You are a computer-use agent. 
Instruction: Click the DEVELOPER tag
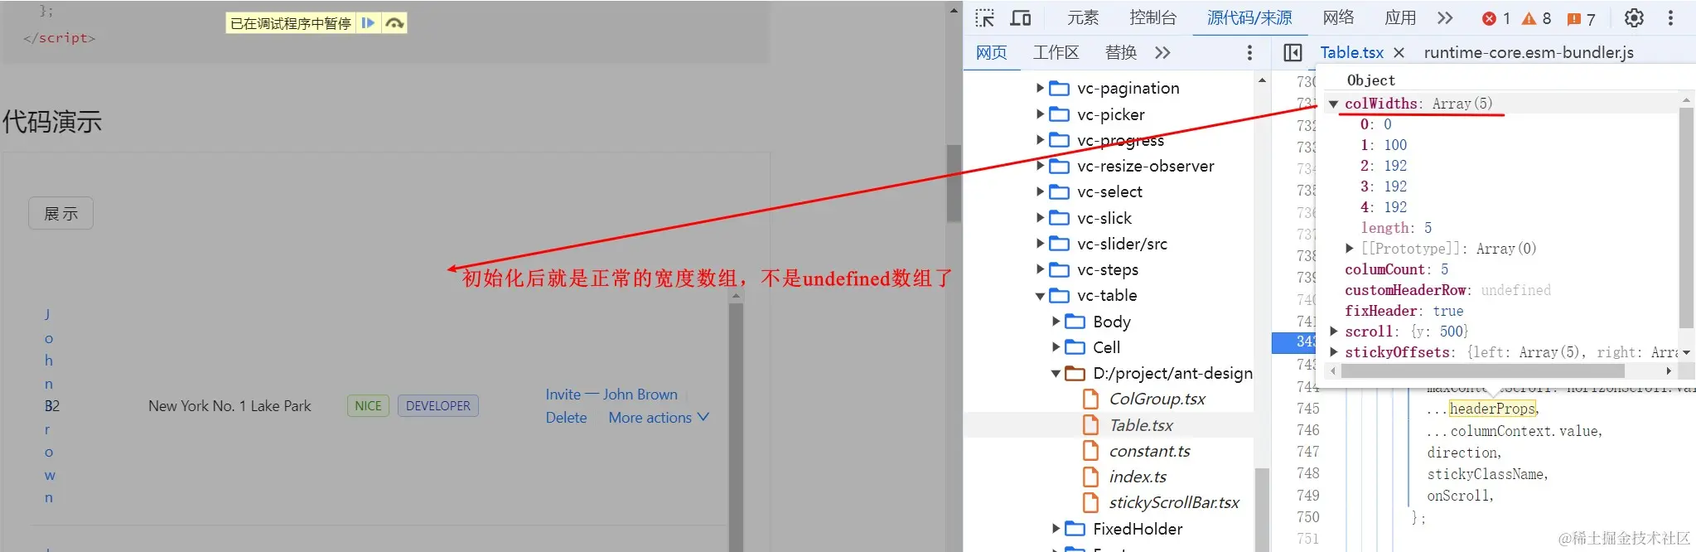pyautogui.click(x=437, y=406)
